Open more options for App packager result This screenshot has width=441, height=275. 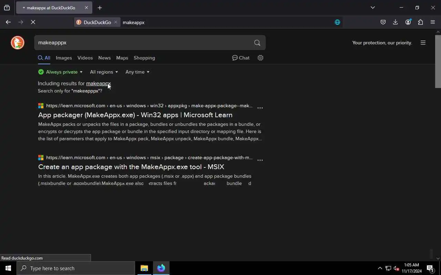point(260,108)
